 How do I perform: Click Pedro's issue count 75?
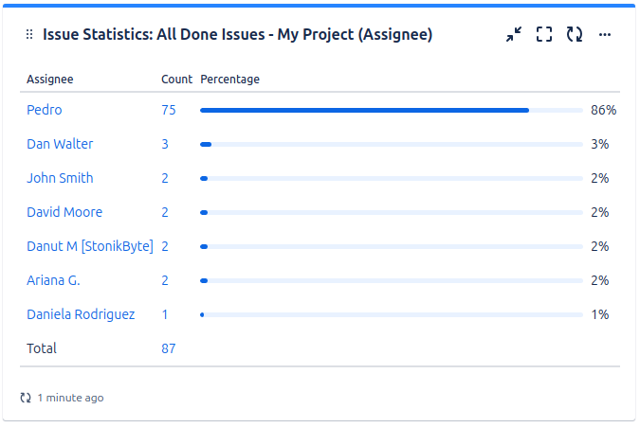tap(169, 110)
